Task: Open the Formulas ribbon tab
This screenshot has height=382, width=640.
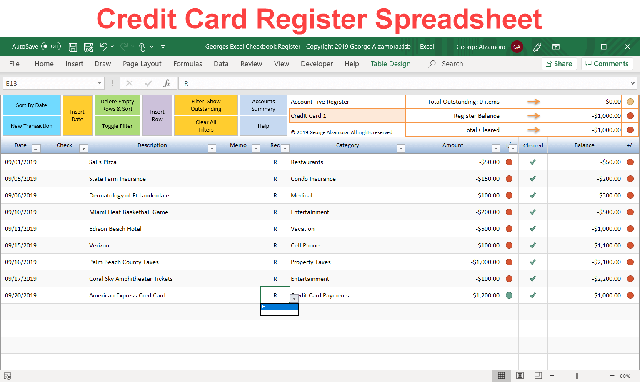Action: tap(187, 64)
